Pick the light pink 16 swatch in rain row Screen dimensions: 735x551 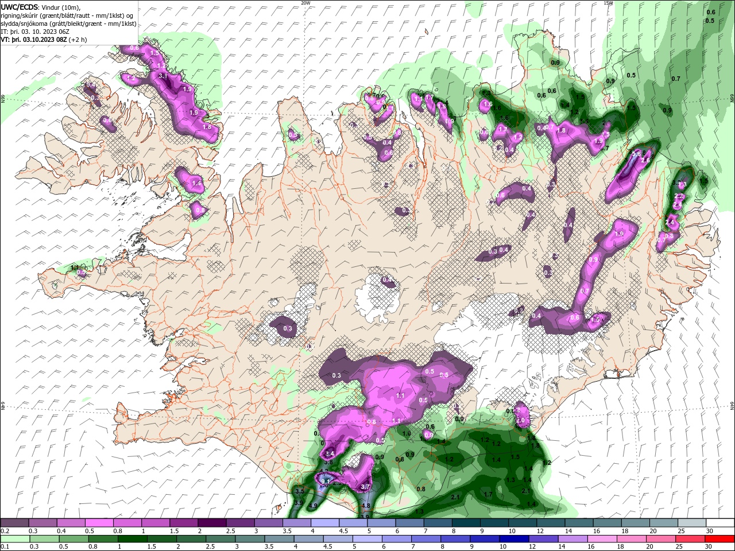[x=602, y=539]
